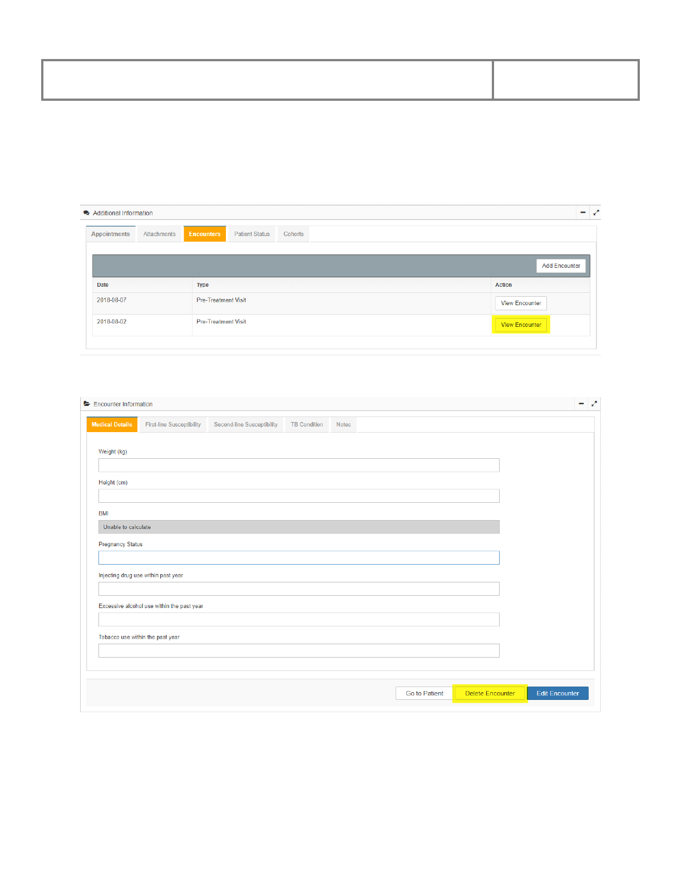Open the Pregnancy Status field
This screenshot has height=882, width=681.
(x=299, y=557)
